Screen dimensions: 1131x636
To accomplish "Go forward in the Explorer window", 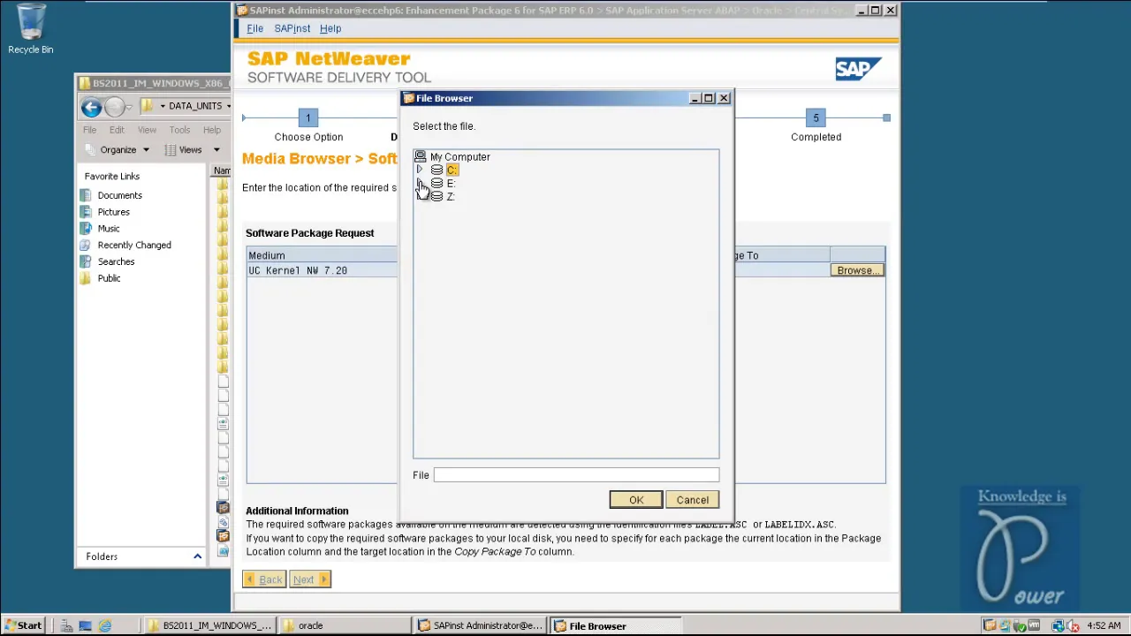I will (115, 107).
